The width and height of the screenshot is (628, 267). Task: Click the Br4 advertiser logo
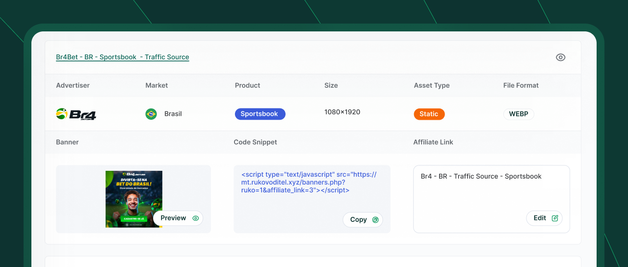pyautogui.click(x=76, y=114)
